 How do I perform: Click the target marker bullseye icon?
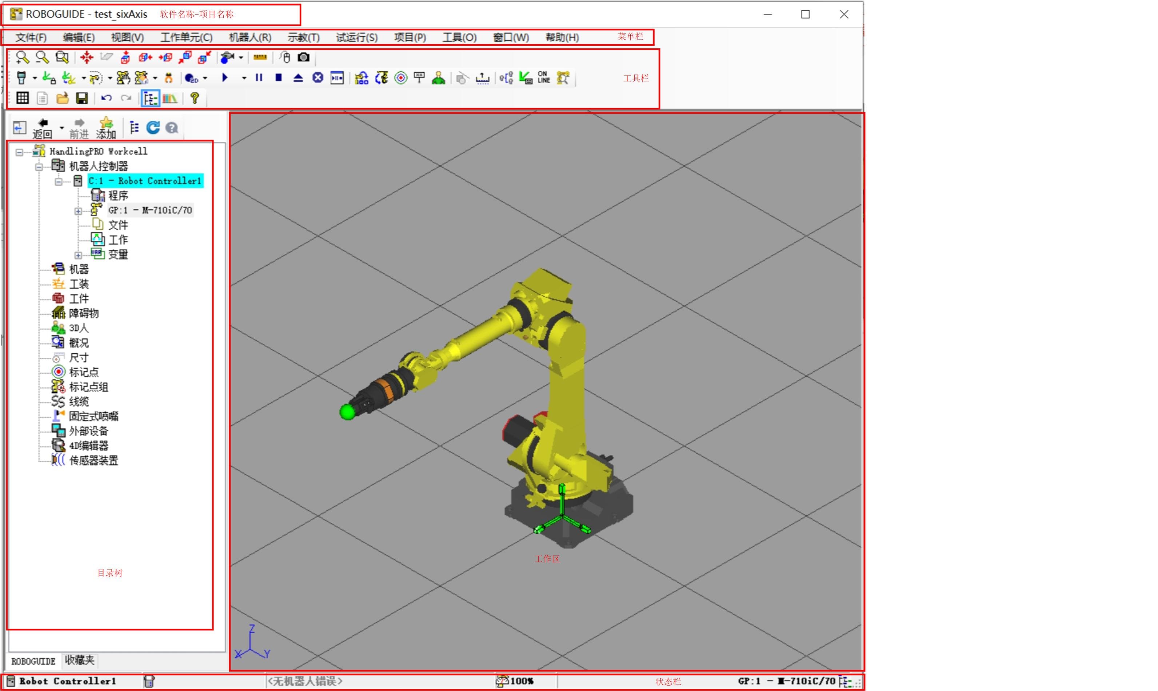[x=400, y=78]
